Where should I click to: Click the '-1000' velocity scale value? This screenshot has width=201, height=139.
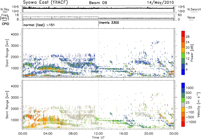click(x=191, y=122)
